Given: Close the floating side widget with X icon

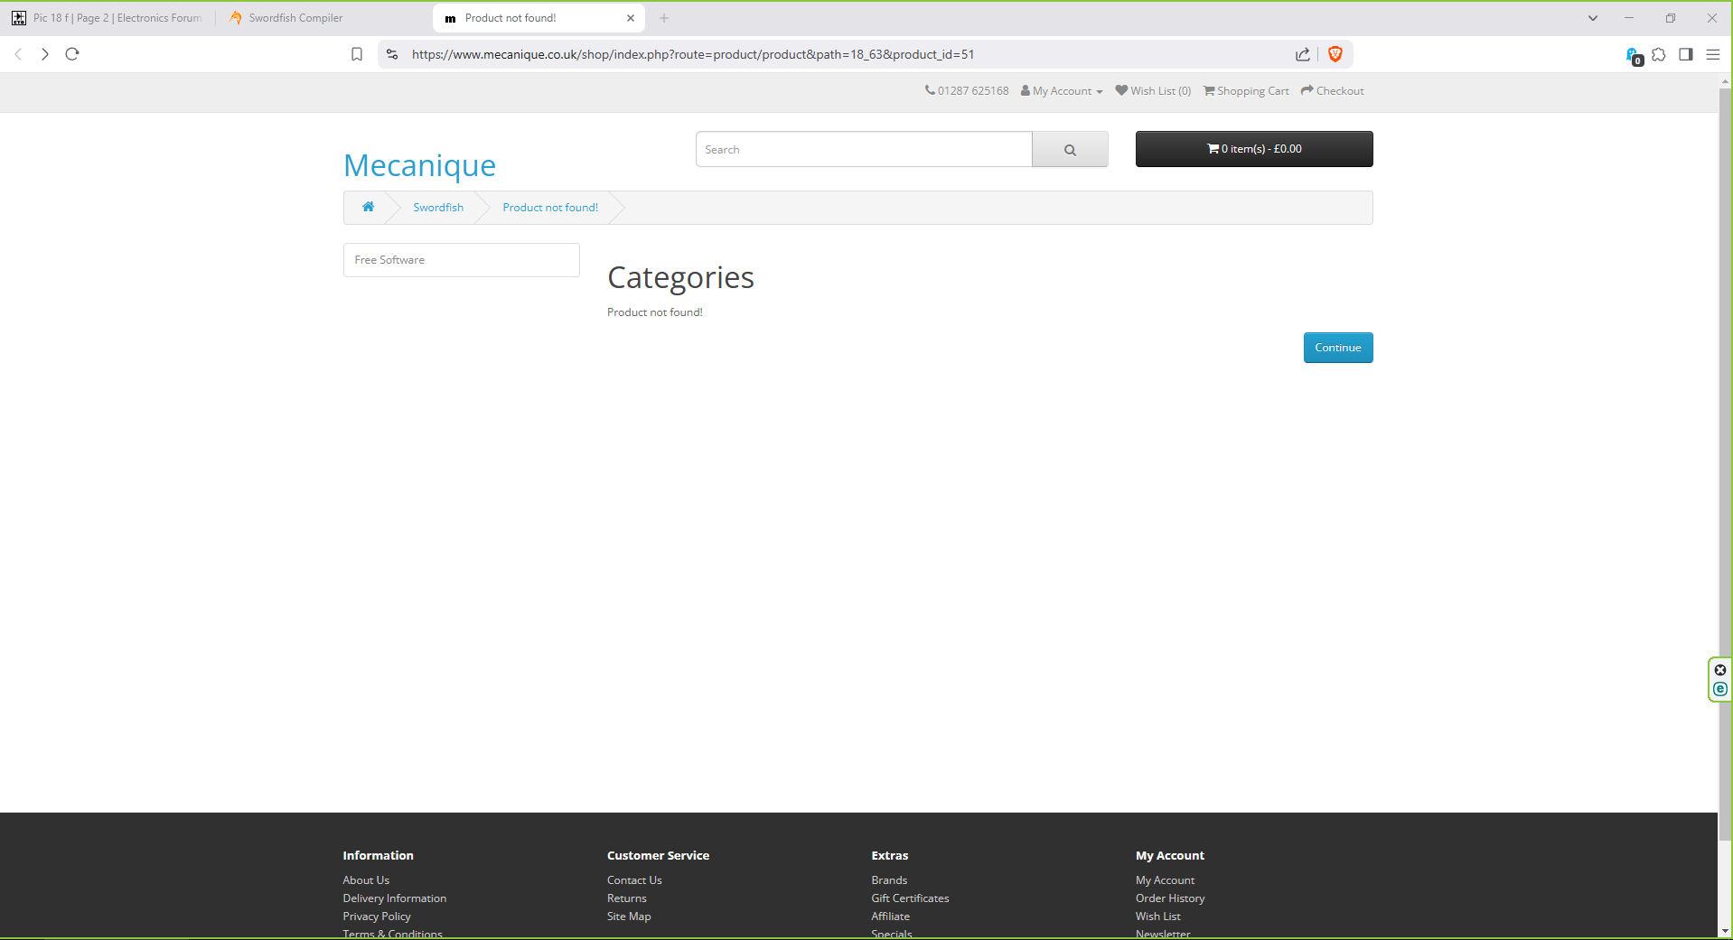Looking at the screenshot, I should pos(1720,670).
